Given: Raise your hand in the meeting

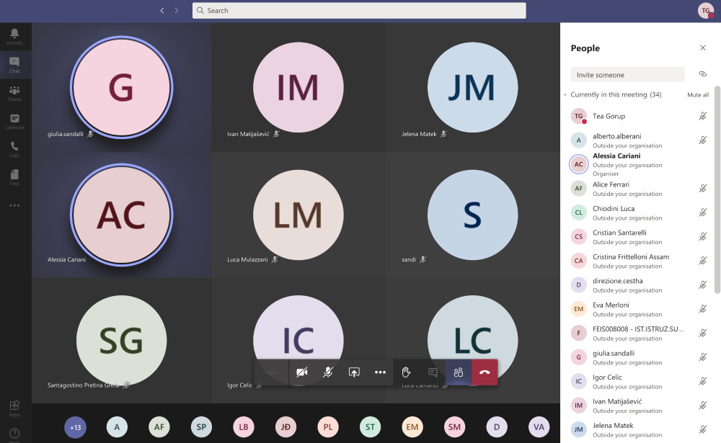Looking at the screenshot, I should pyautogui.click(x=406, y=372).
